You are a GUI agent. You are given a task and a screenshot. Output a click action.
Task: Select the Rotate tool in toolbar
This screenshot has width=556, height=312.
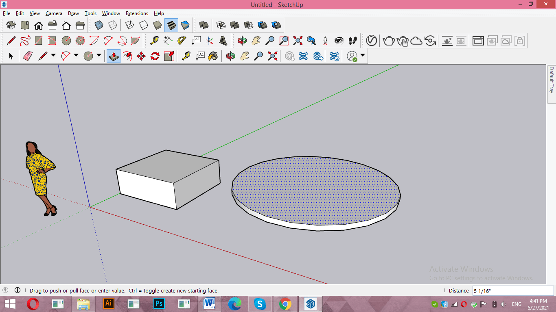click(155, 56)
